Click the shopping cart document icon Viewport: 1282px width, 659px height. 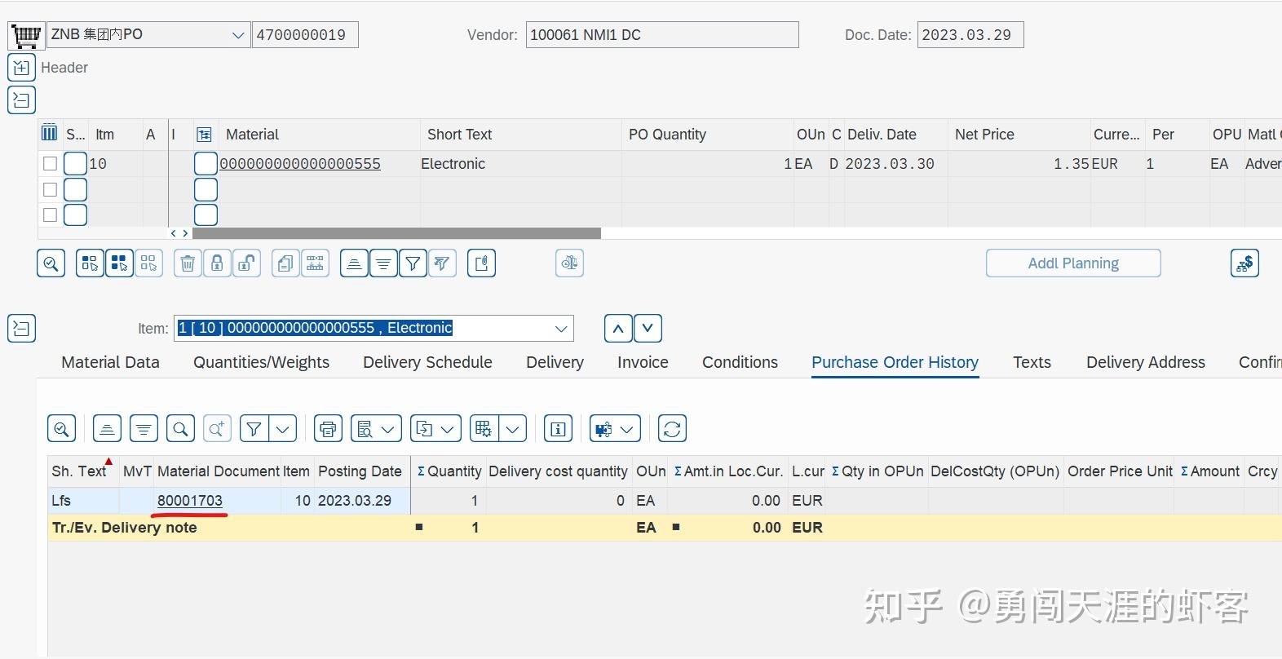pos(26,35)
